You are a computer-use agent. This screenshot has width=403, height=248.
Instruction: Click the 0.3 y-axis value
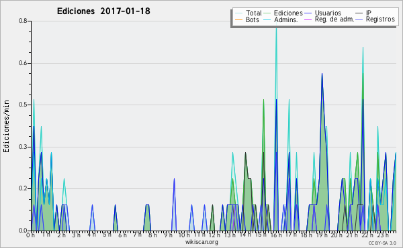point(23,147)
